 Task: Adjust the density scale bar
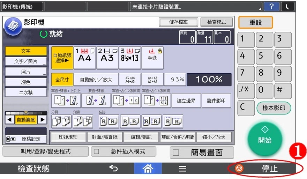pyautogui.click(x=26, y=113)
